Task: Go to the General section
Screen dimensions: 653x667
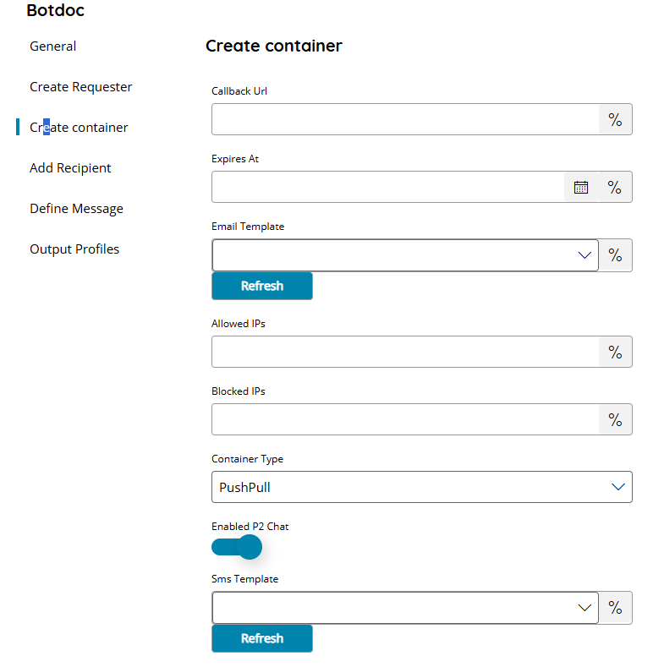Action: click(52, 46)
